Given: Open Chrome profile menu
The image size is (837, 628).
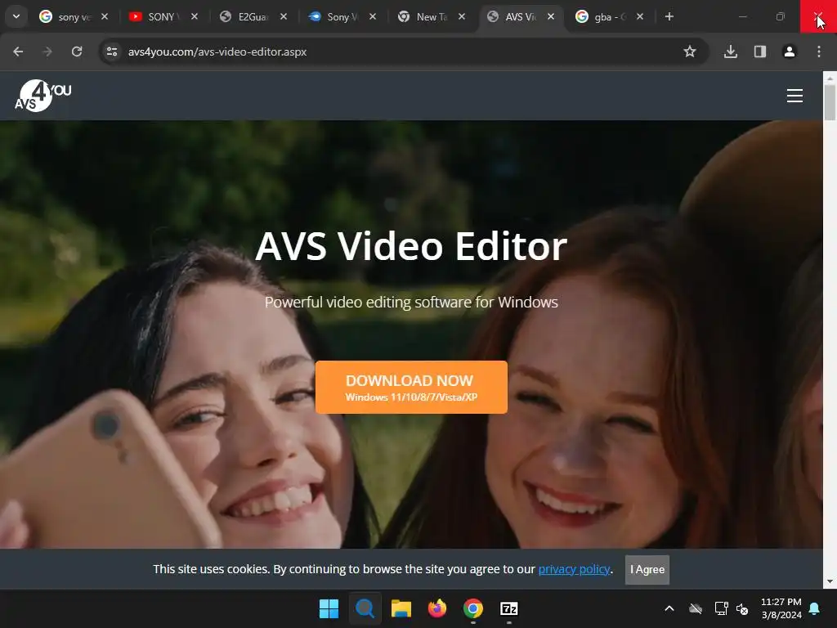Looking at the screenshot, I should coord(790,52).
